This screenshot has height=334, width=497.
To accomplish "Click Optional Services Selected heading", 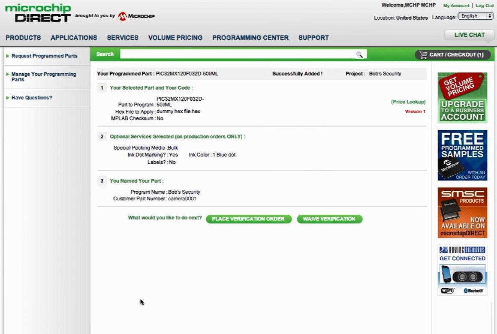I will [x=177, y=137].
